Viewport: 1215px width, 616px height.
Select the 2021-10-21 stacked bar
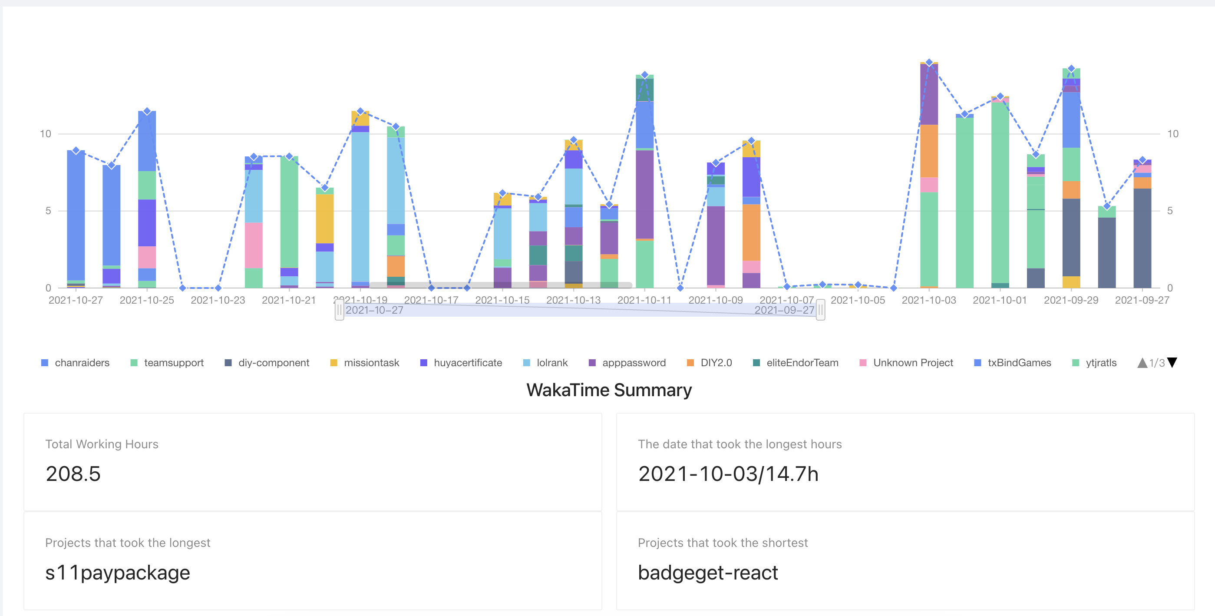(x=289, y=222)
